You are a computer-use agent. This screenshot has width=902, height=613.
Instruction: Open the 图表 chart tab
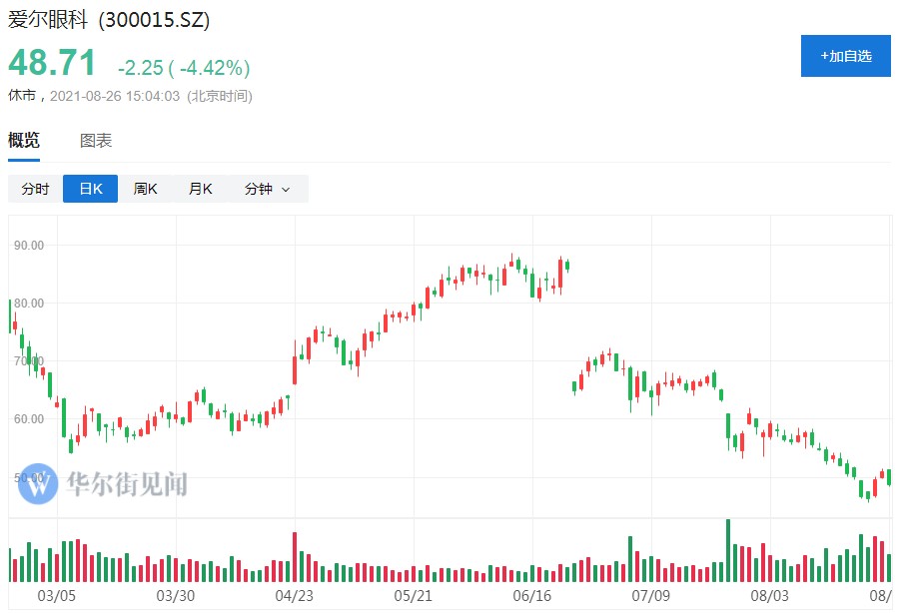[x=96, y=141]
